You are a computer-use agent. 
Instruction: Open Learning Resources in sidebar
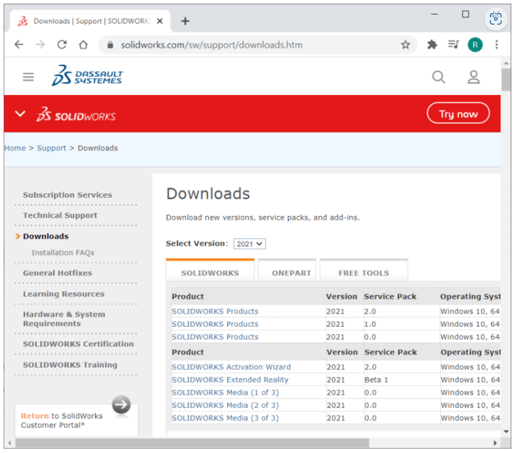click(64, 294)
